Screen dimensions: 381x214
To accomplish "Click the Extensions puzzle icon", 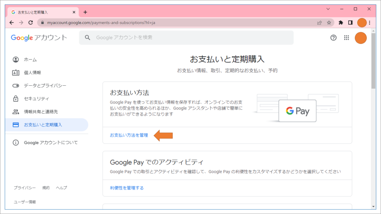I will 341,23.
